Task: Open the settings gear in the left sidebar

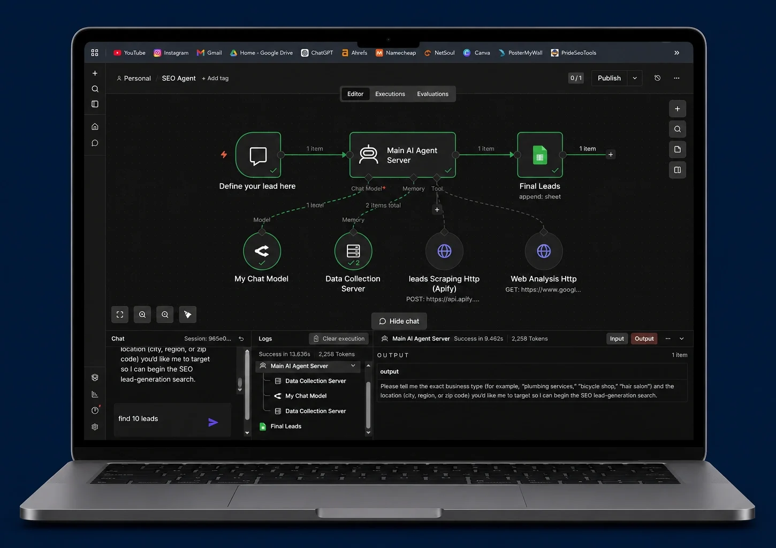Action: [95, 427]
